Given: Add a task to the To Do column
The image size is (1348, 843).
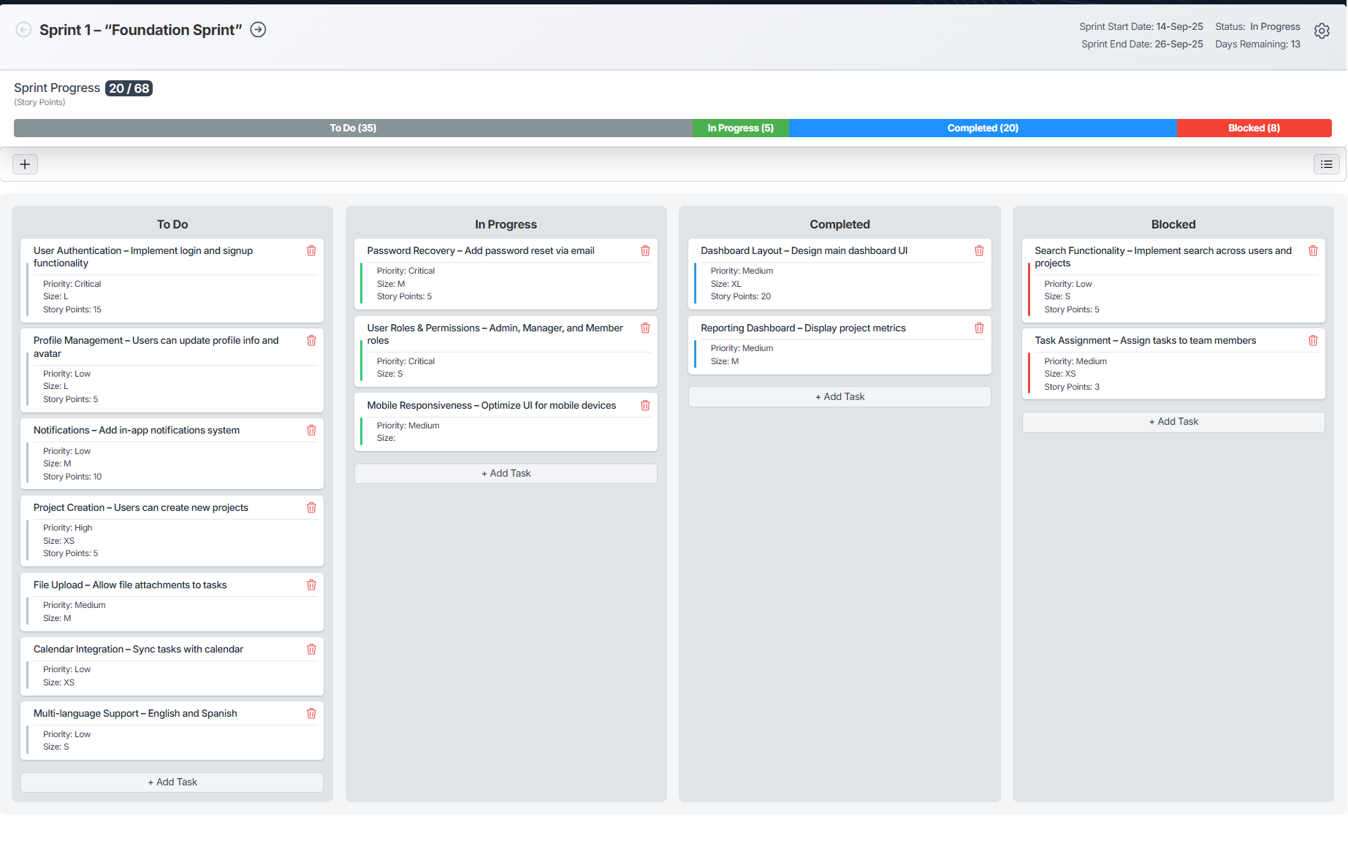Looking at the screenshot, I should pos(172,782).
